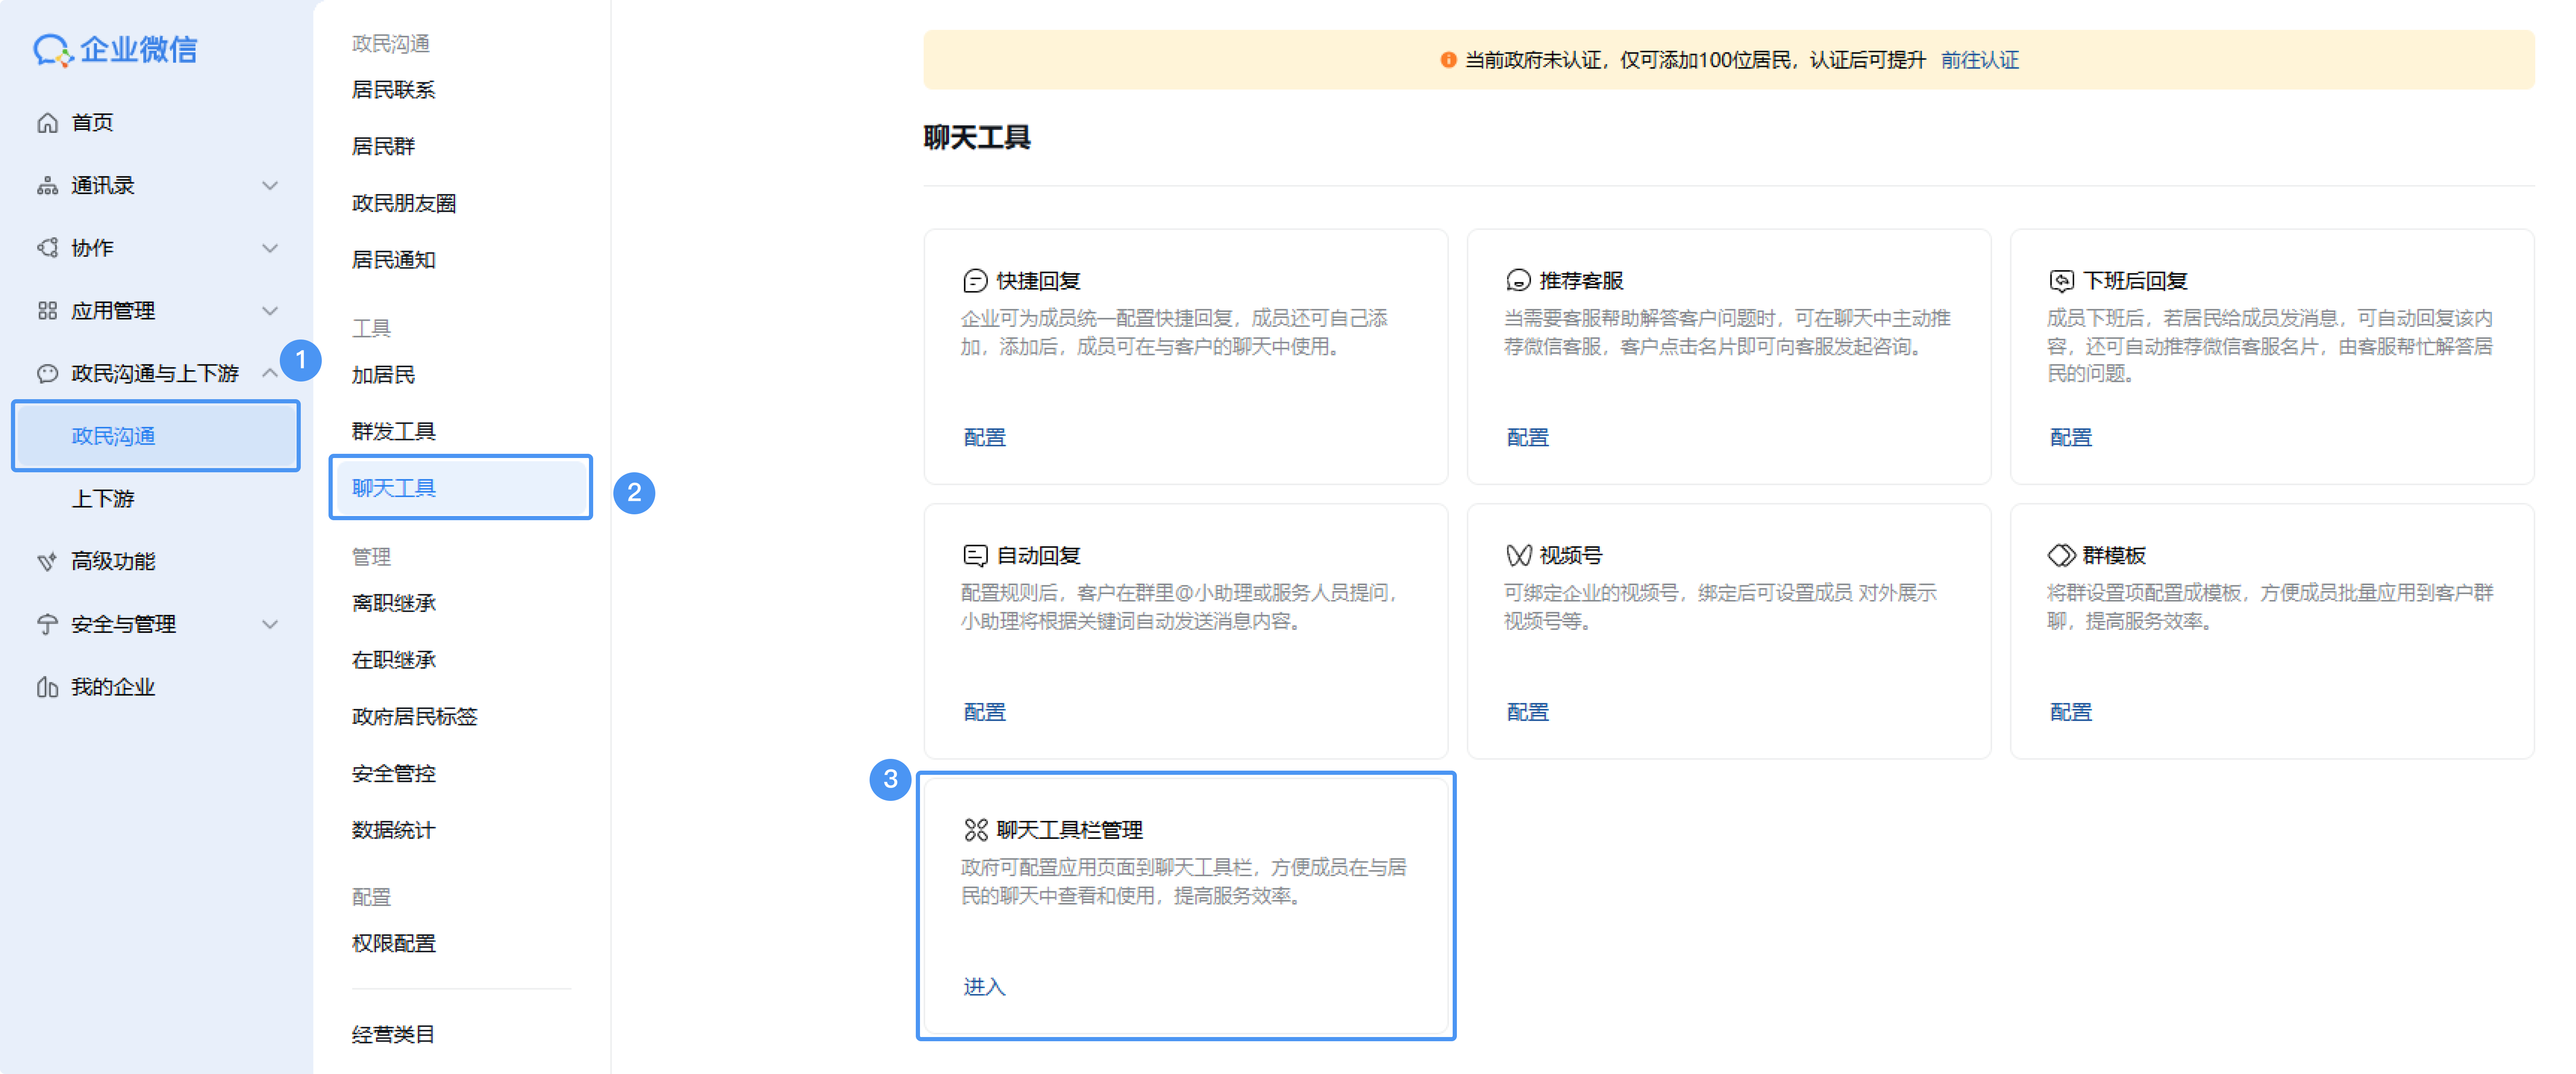The image size is (2576, 1074).
Task: Click the 企业微信 logo
Action: pyautogui.click(x=115, y=49)
